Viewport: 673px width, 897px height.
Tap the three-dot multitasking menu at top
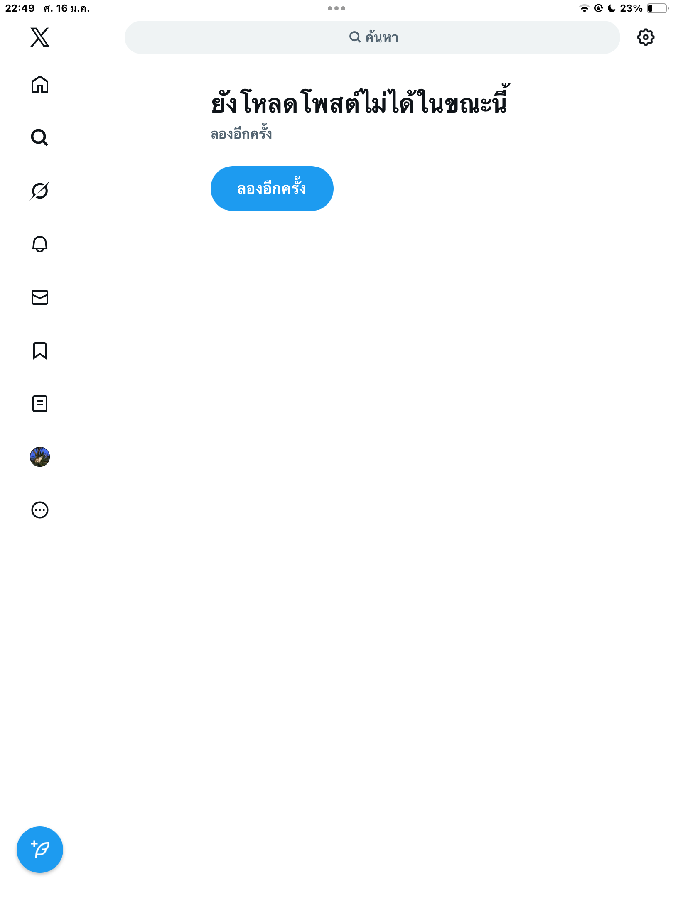(336, 8)
